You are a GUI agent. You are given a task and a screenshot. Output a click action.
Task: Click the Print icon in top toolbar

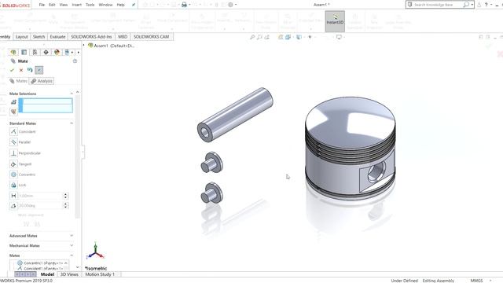click(x=184, y=5)
